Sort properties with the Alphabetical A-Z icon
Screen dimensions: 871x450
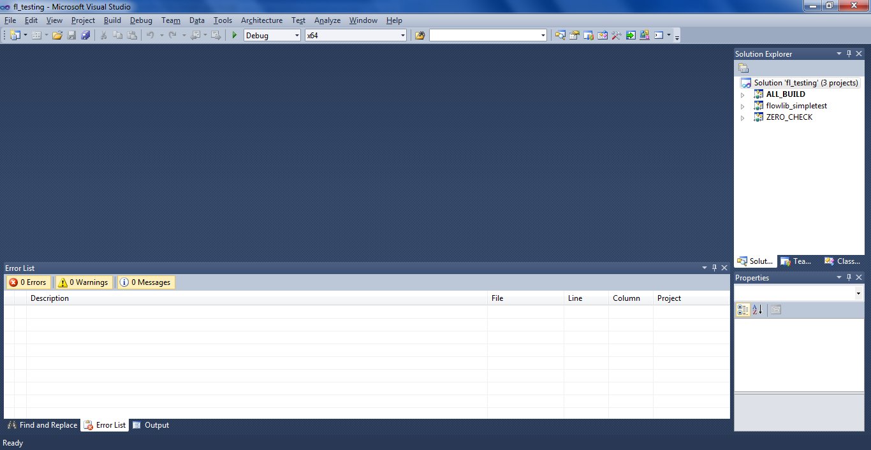[758, 310]
